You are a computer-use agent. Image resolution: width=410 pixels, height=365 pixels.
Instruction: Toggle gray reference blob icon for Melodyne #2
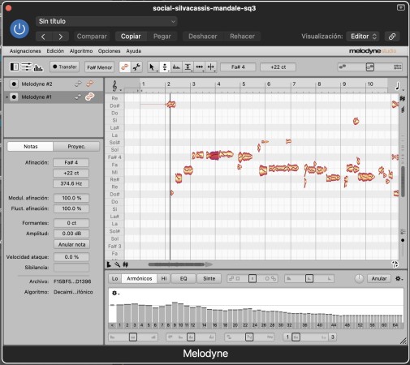point(78,84)
